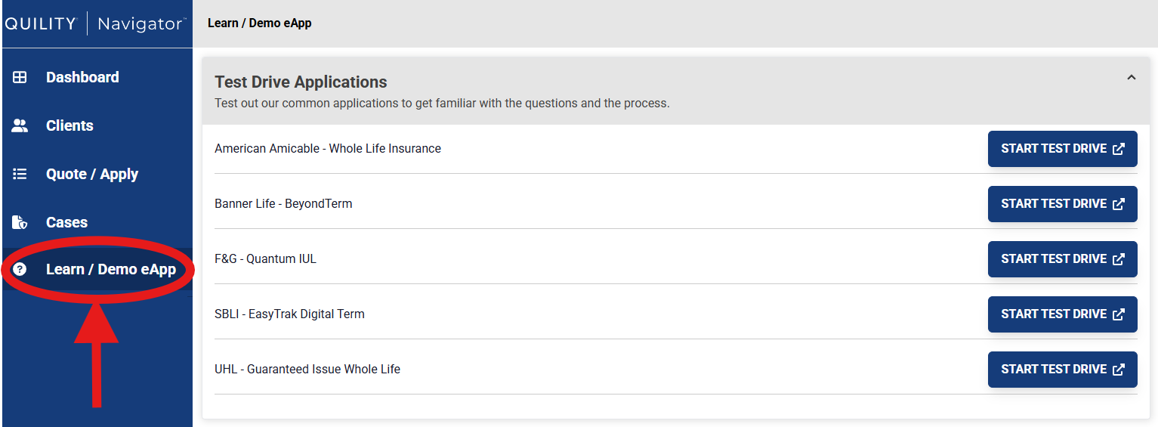
Task: Click the Clients people icon
Action: pyautogui.click(x=20, y=126)
